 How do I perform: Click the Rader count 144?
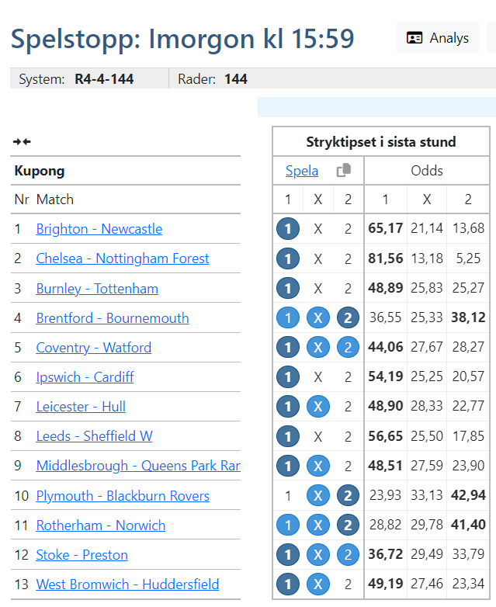click(236, 79)
